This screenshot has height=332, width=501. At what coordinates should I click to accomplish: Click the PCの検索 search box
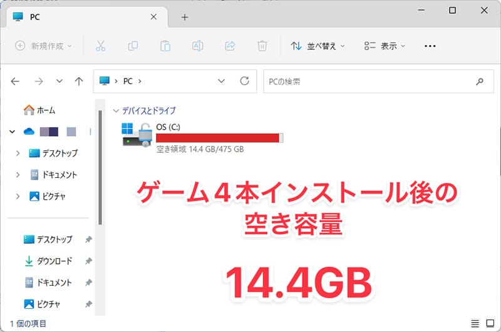tap(369, 81)
